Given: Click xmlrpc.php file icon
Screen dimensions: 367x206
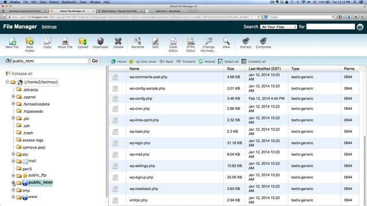Looking at the screenshot, I should 115,200.
